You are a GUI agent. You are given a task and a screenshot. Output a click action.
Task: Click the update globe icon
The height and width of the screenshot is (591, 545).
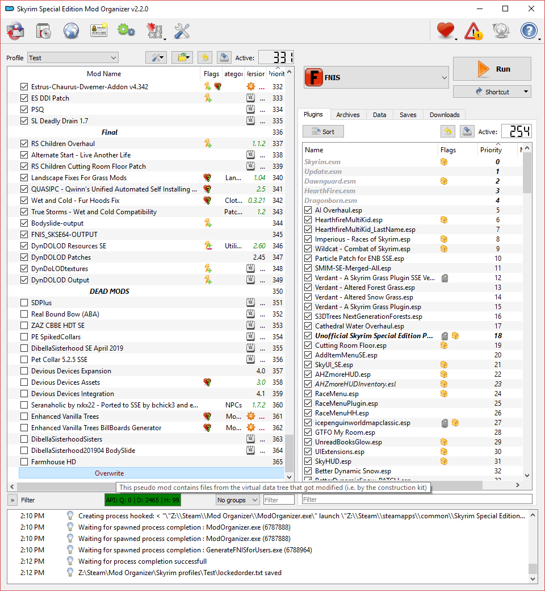[x=501, y=31]
